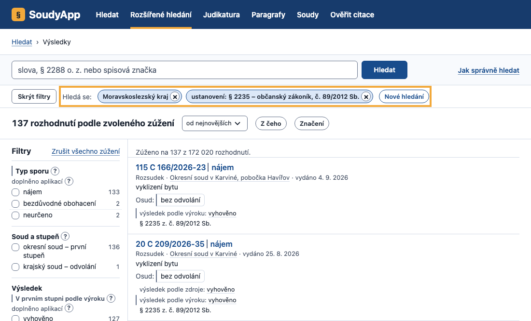Click the Skrýt filtry button
531x321 pixels.
click(x=34, y=96)
